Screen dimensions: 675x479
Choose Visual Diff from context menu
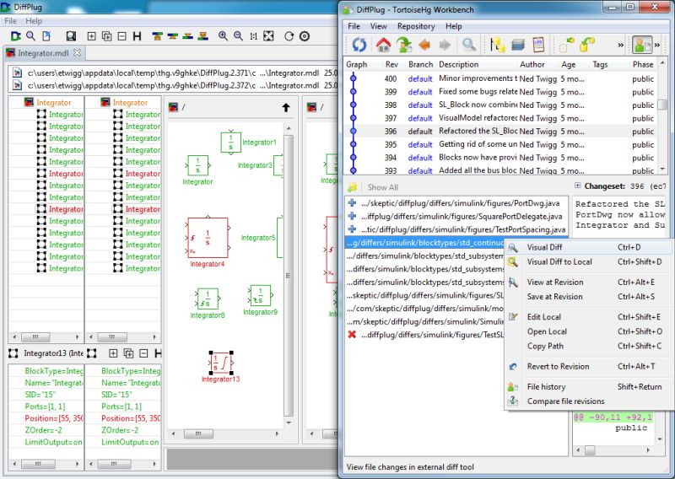pos(586,247)
